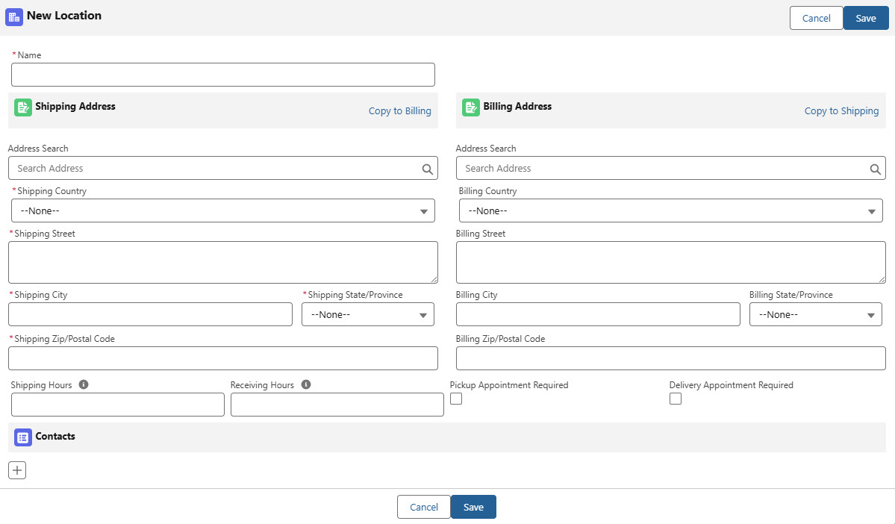Click the "Contacts" heading text

55,436
